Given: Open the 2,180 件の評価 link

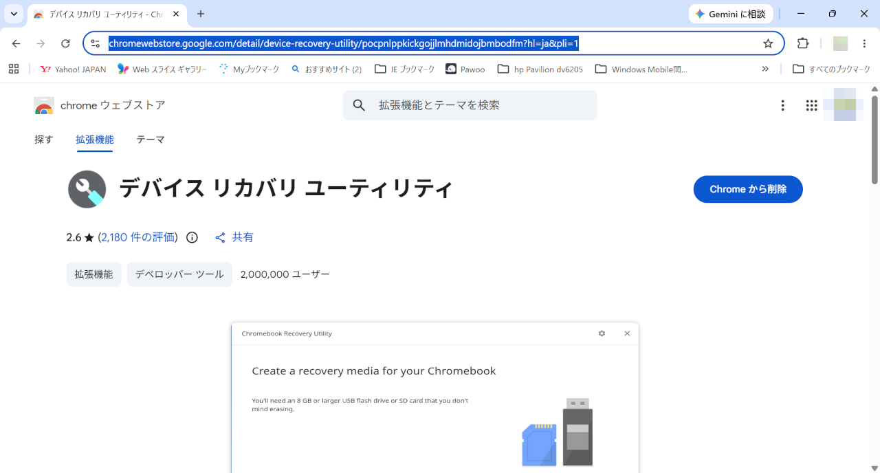Looking at the screenshot, I should 137,237.
